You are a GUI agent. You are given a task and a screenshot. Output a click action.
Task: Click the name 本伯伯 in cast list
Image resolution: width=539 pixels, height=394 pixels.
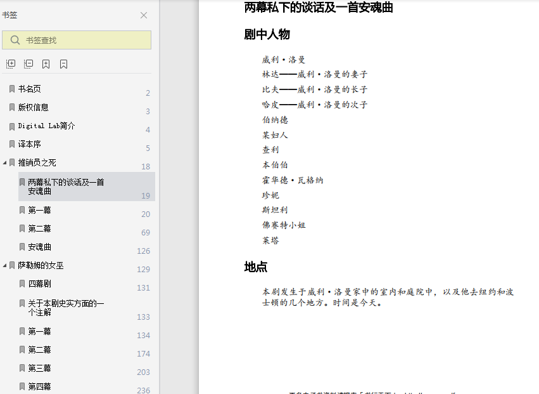(275, 165)
